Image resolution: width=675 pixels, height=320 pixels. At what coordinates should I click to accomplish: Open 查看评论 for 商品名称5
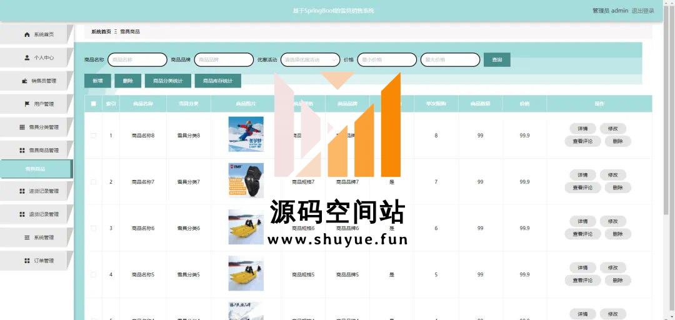583,281
